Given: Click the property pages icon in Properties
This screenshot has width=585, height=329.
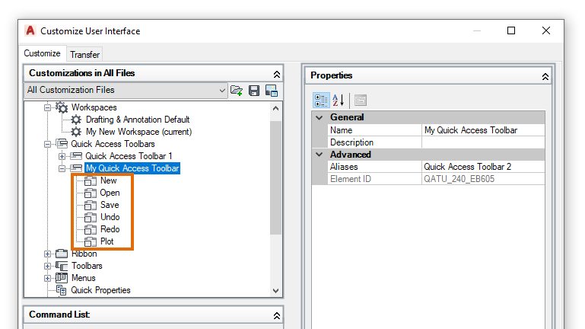Looking at the screenshot, I should (x=361, y=100).
